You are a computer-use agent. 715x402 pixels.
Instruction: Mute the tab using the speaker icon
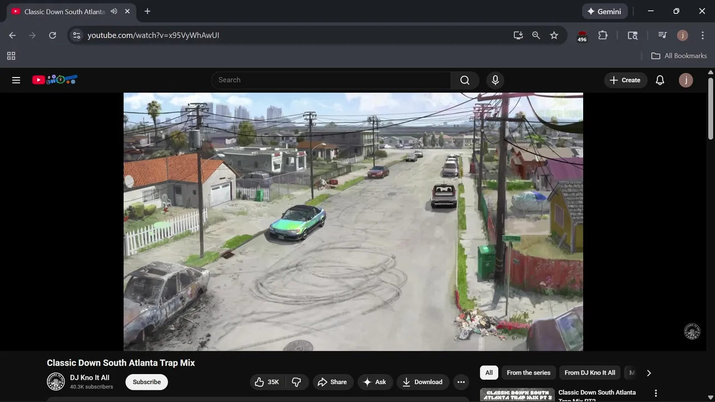(114, 11)
